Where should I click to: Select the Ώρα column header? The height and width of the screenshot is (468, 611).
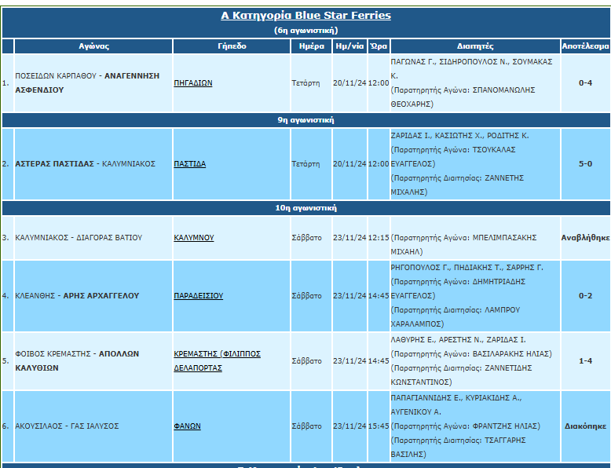pyautogui.click(x=379, y=46)
